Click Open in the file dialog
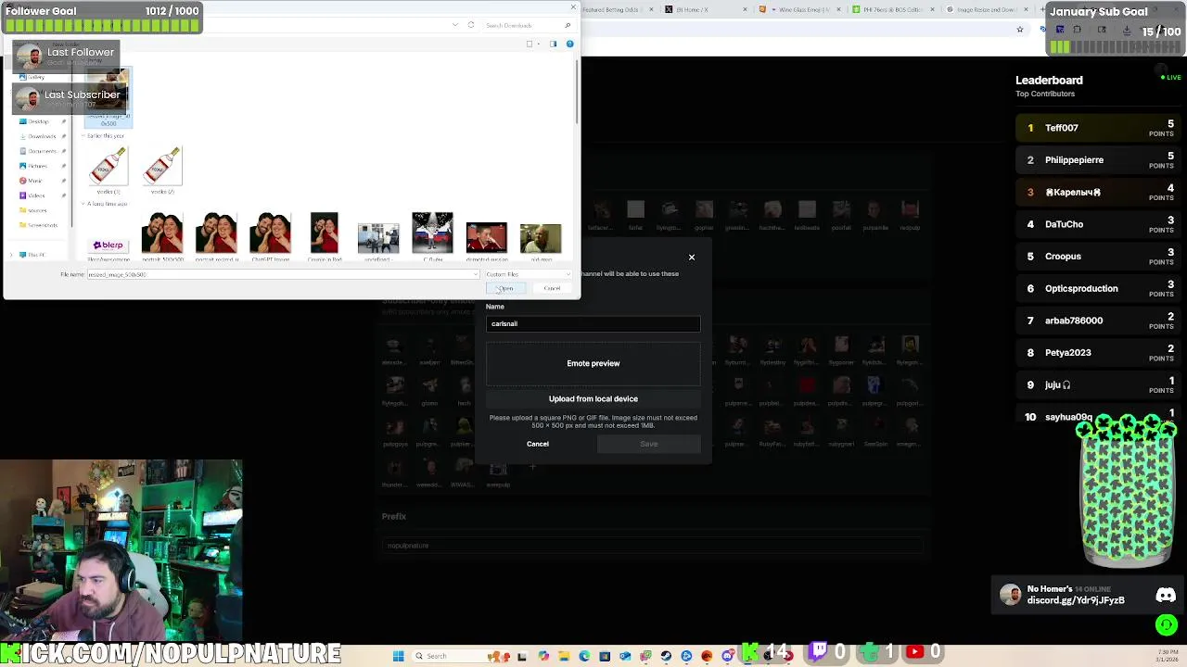The image size is (1187, 667). coord(505,288)
